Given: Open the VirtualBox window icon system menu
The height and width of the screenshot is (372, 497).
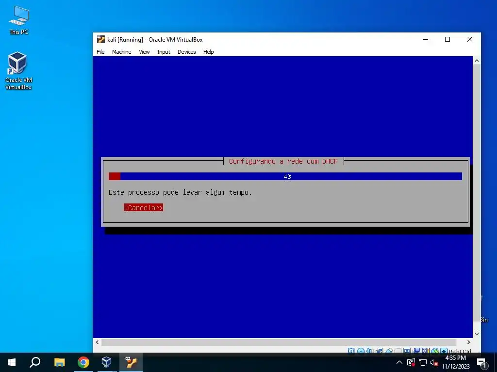Looking at the screenshot, I should click(101, 39).
